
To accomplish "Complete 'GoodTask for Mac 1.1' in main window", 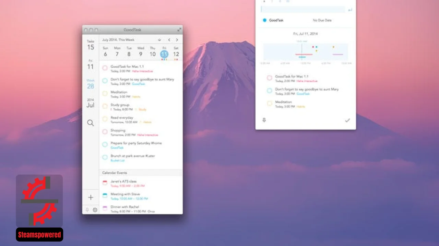I will (x=105, y=68).
